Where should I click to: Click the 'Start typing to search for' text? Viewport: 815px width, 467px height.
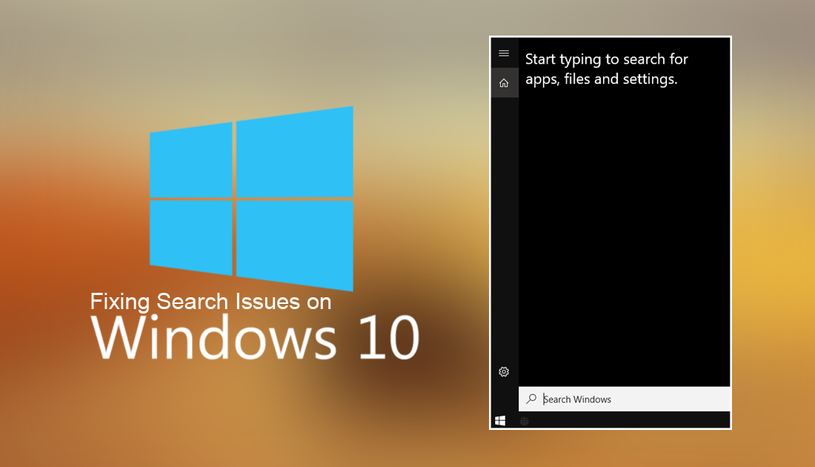[x=607, y=59]
